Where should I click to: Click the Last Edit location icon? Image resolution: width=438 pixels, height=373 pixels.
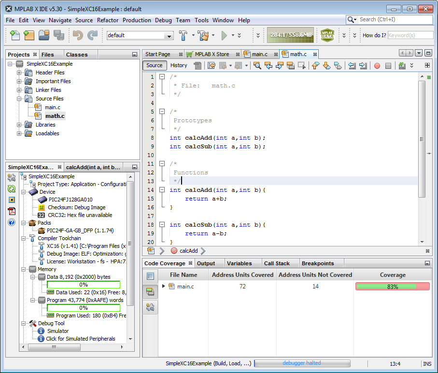pos(212,65)
